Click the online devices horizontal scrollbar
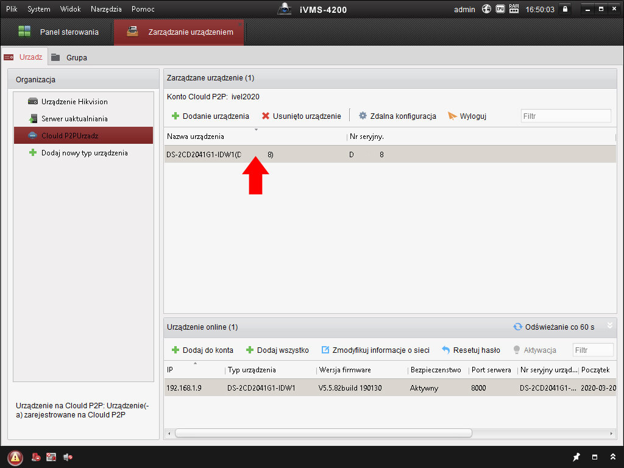 pos(324,433)
